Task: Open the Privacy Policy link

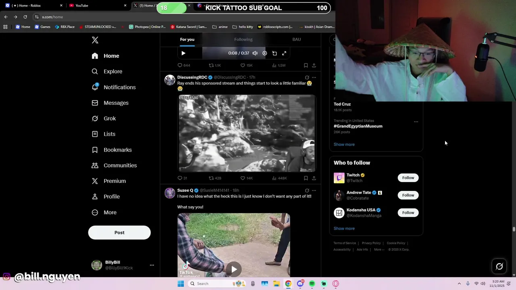Action: coord(371,243)
